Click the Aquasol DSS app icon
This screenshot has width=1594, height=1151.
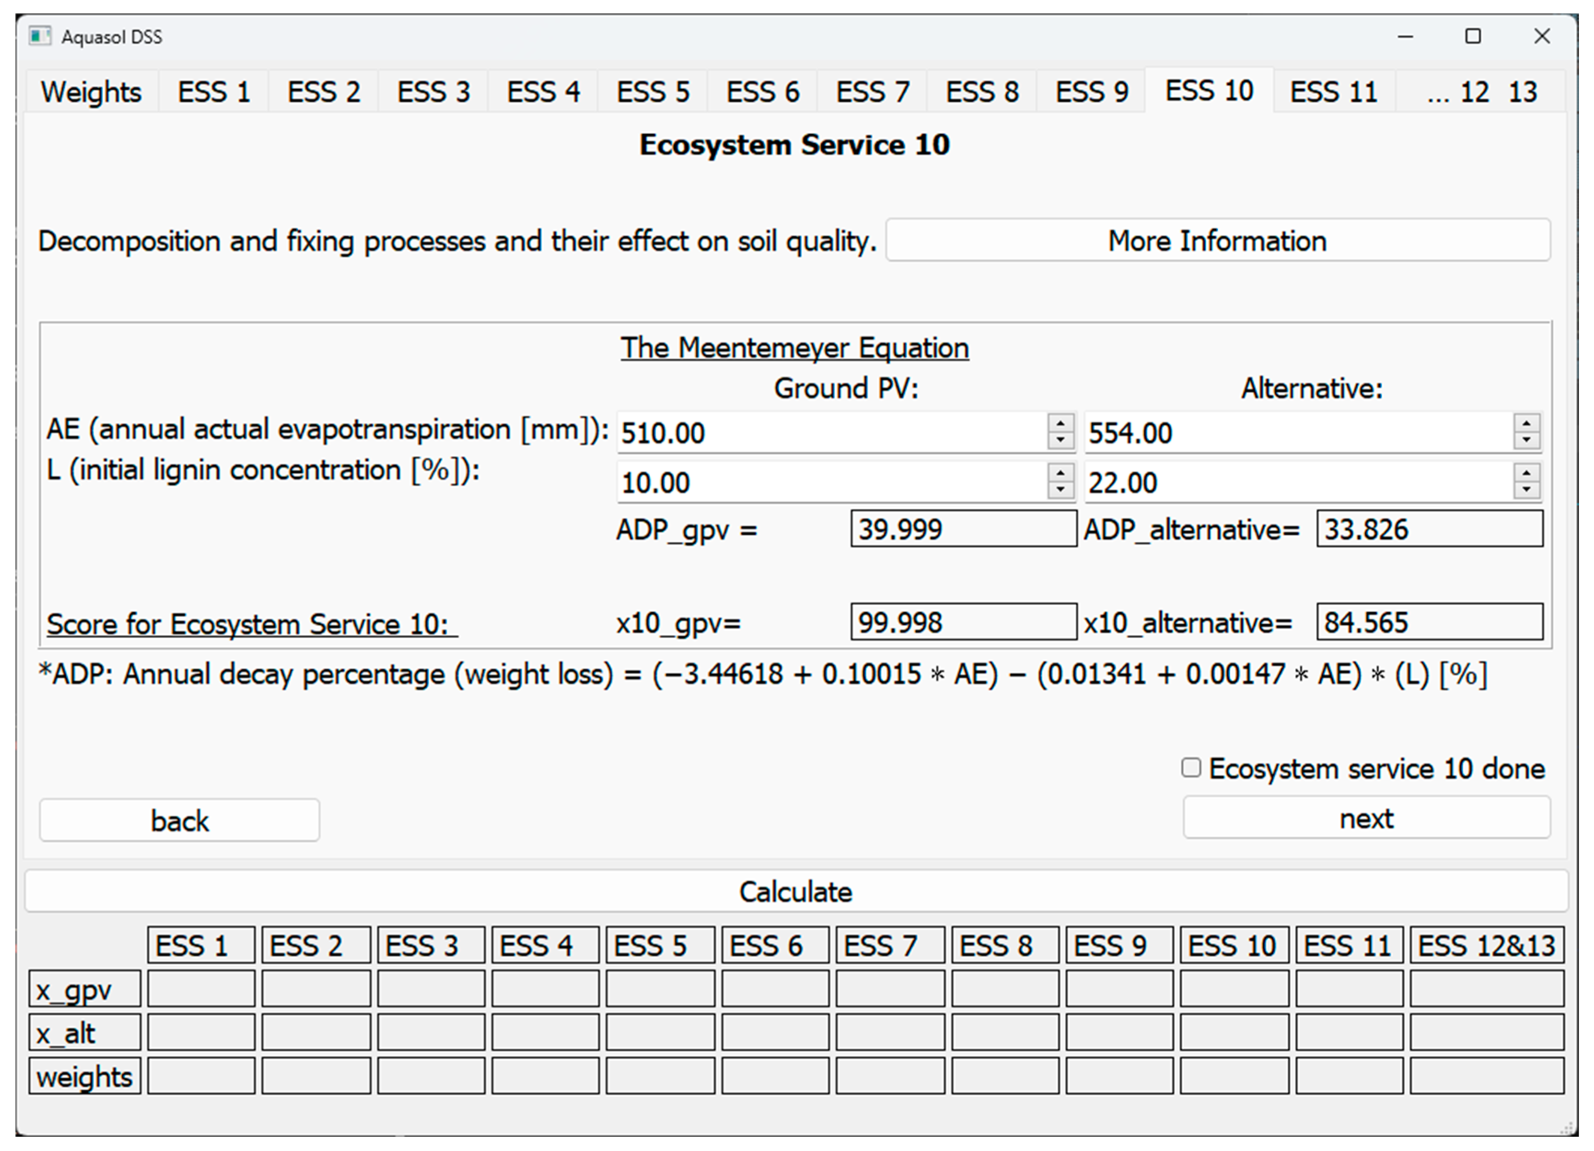tap(40, 36)
